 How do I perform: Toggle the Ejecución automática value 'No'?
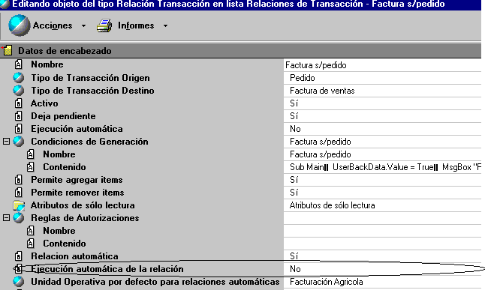pyautogui.click(x=382, y=129)
